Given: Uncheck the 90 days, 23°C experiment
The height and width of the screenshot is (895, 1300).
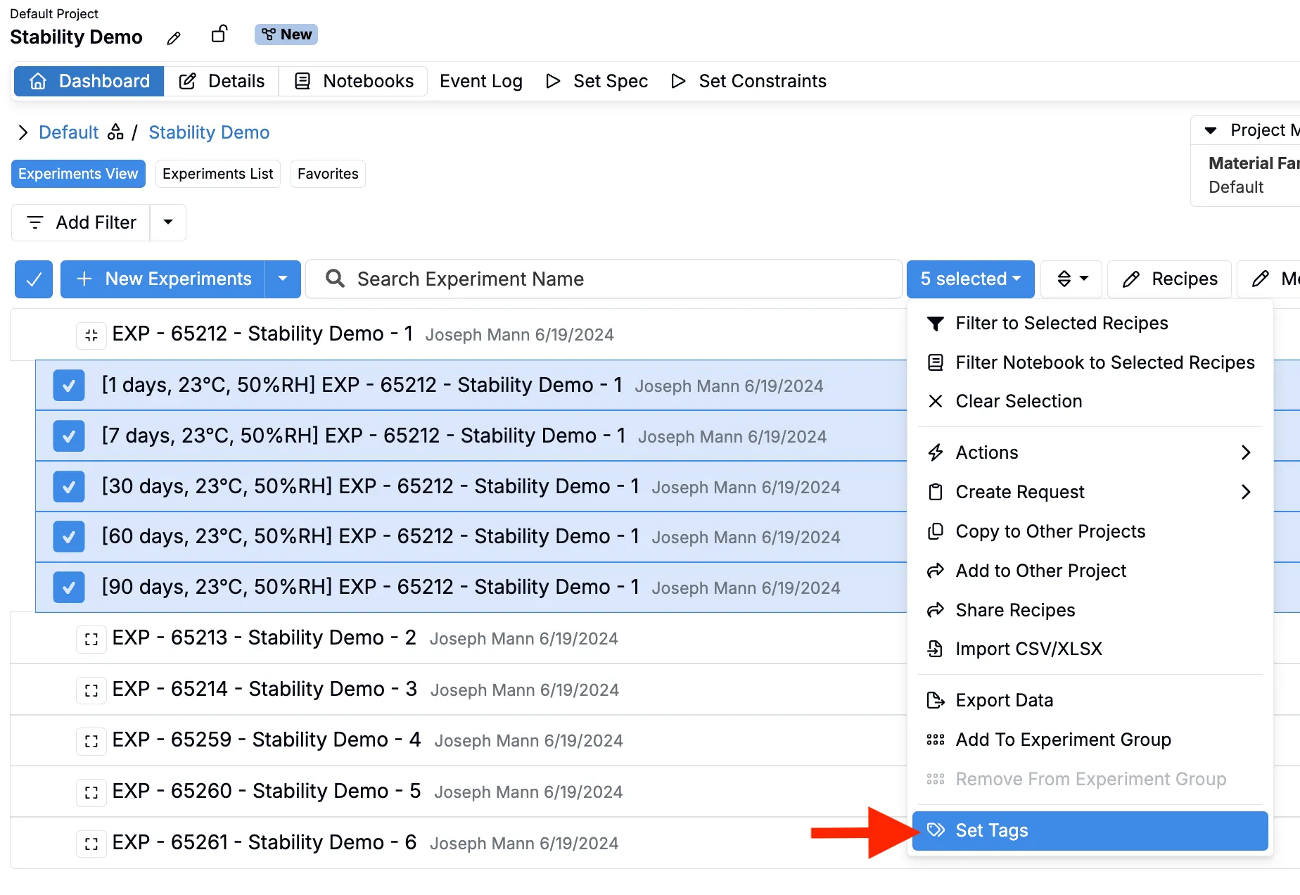Looking at the screenshot, I should (x=69, y=588).
